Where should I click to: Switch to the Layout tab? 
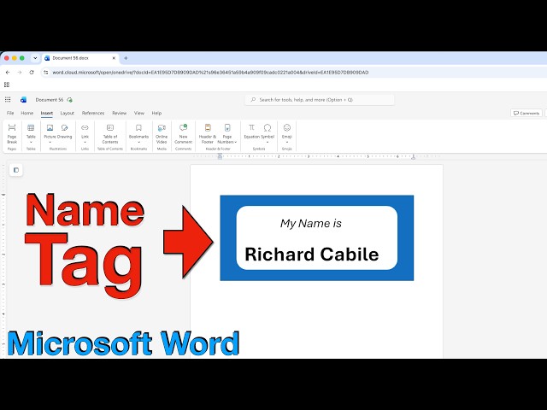point(67,113)
